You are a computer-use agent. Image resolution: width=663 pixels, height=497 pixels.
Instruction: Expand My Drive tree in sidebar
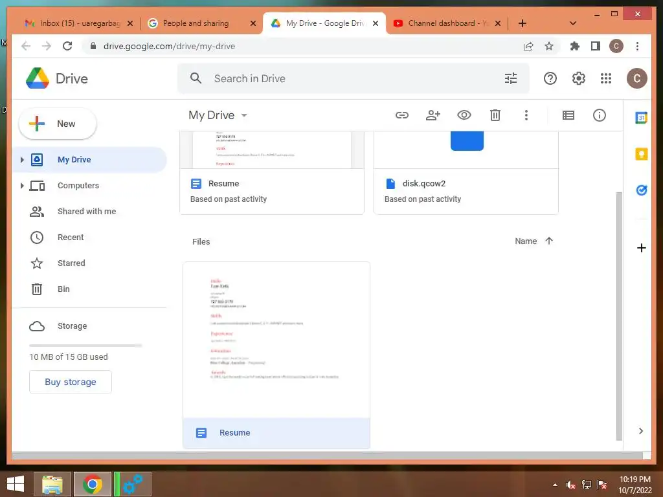coord(22,160)
